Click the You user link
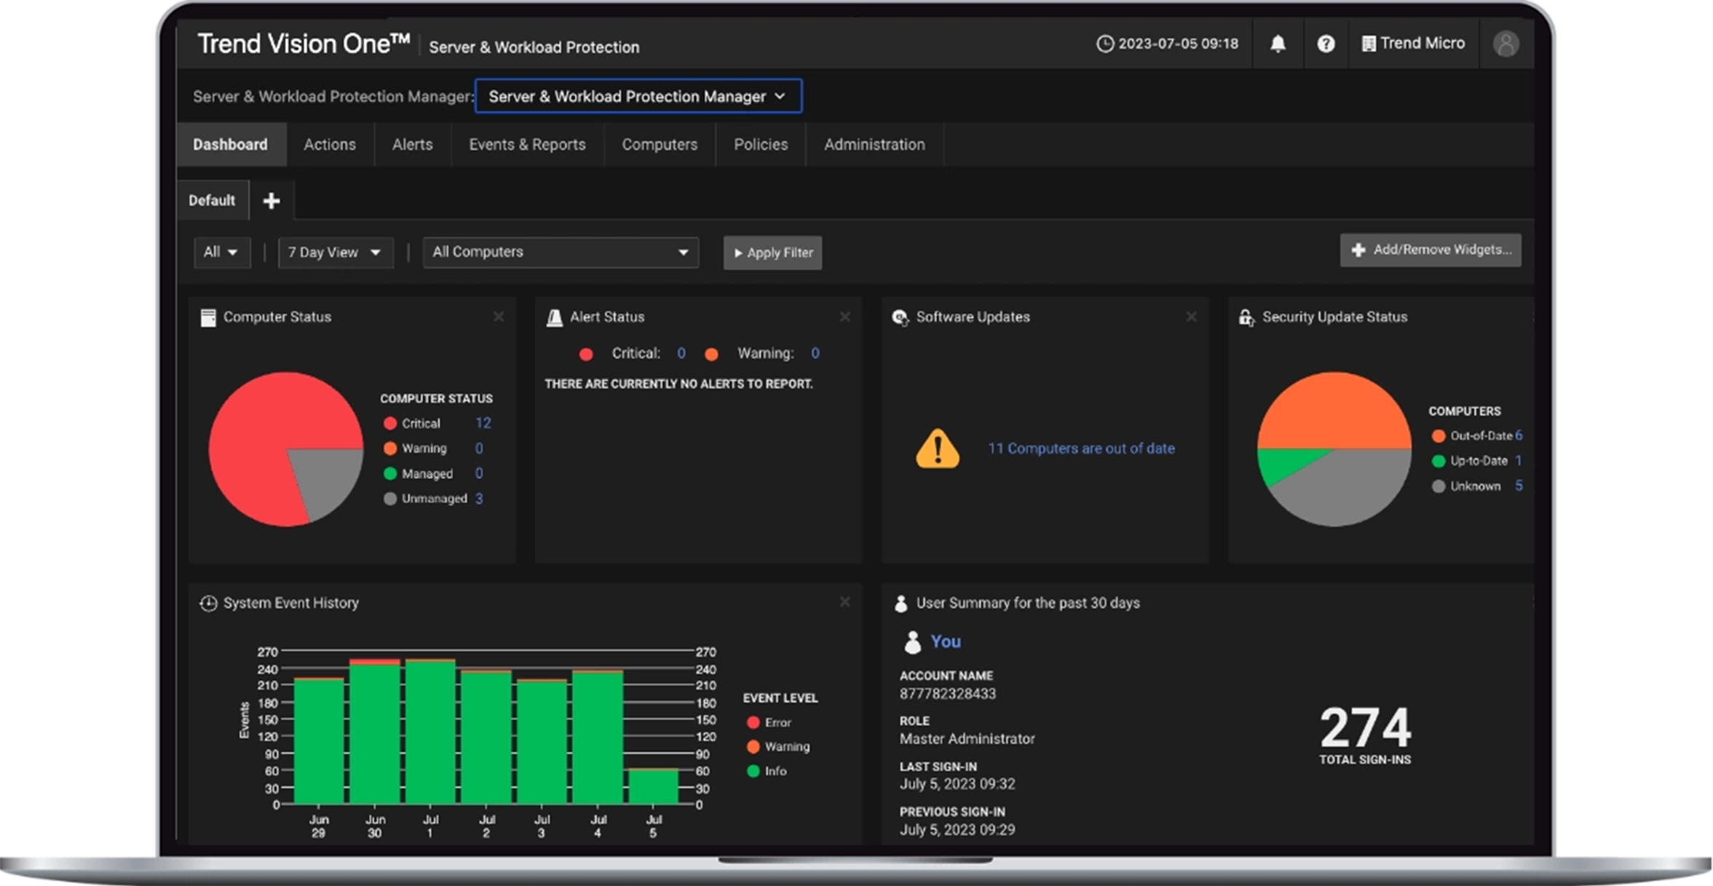 coord(946,641)
